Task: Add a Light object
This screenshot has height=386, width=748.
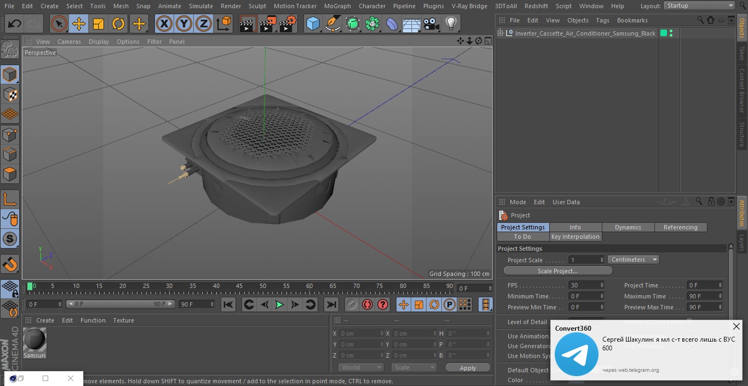Action: coord(451,24)
